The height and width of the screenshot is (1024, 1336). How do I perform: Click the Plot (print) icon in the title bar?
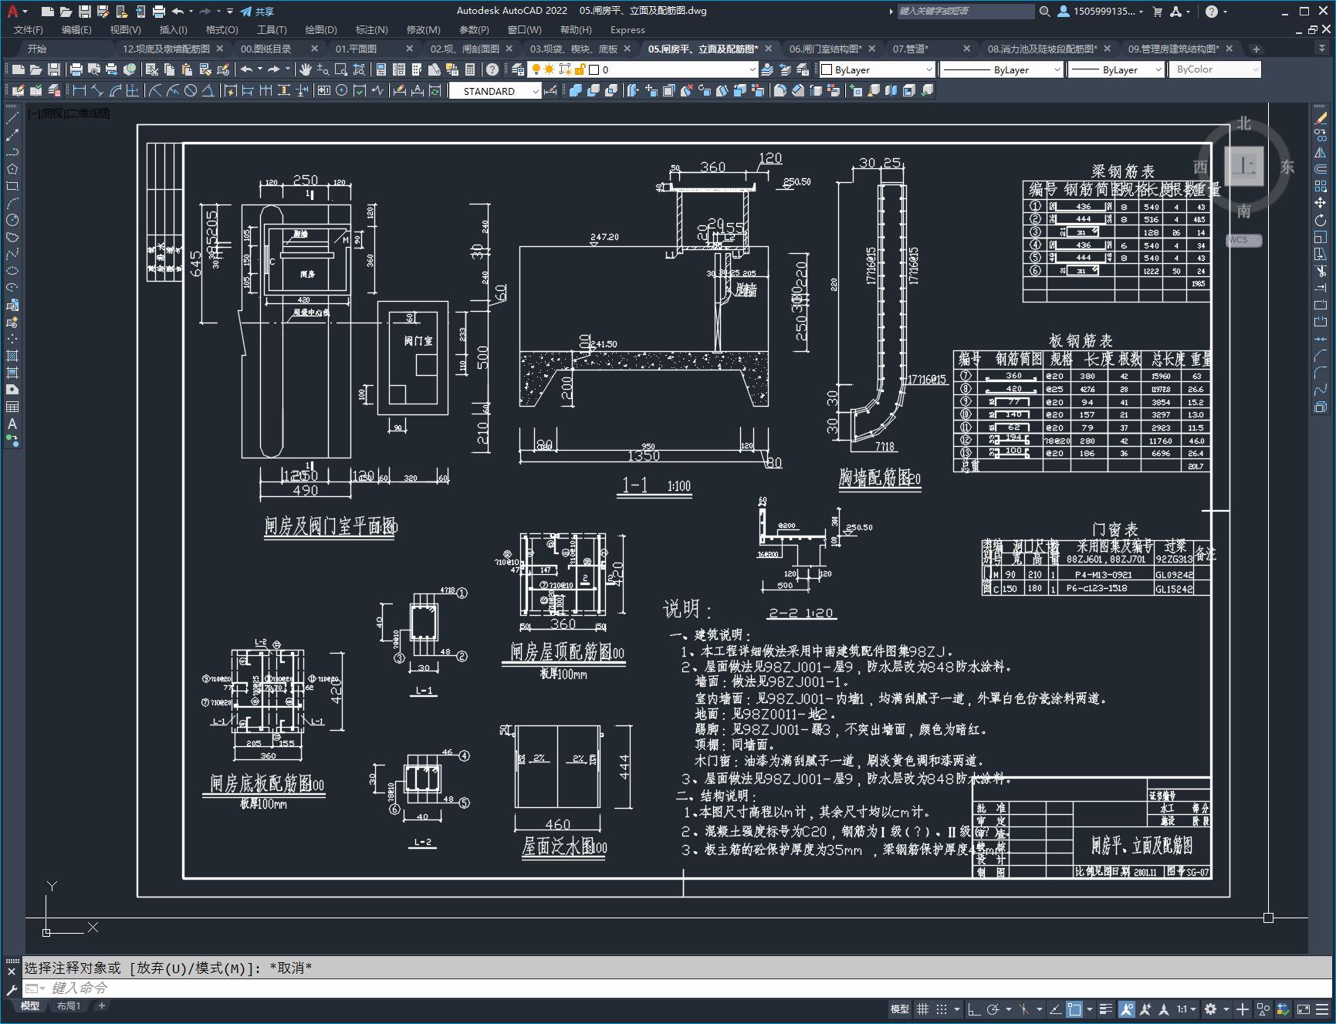click(x=159, y=11)
